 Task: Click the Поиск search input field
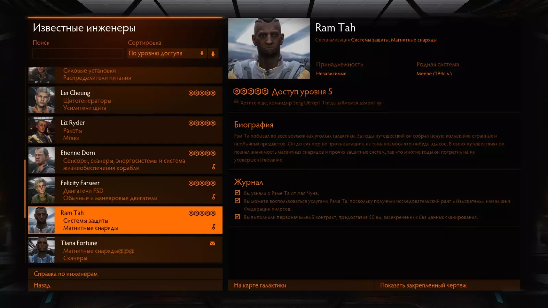(x=78, y=53)
